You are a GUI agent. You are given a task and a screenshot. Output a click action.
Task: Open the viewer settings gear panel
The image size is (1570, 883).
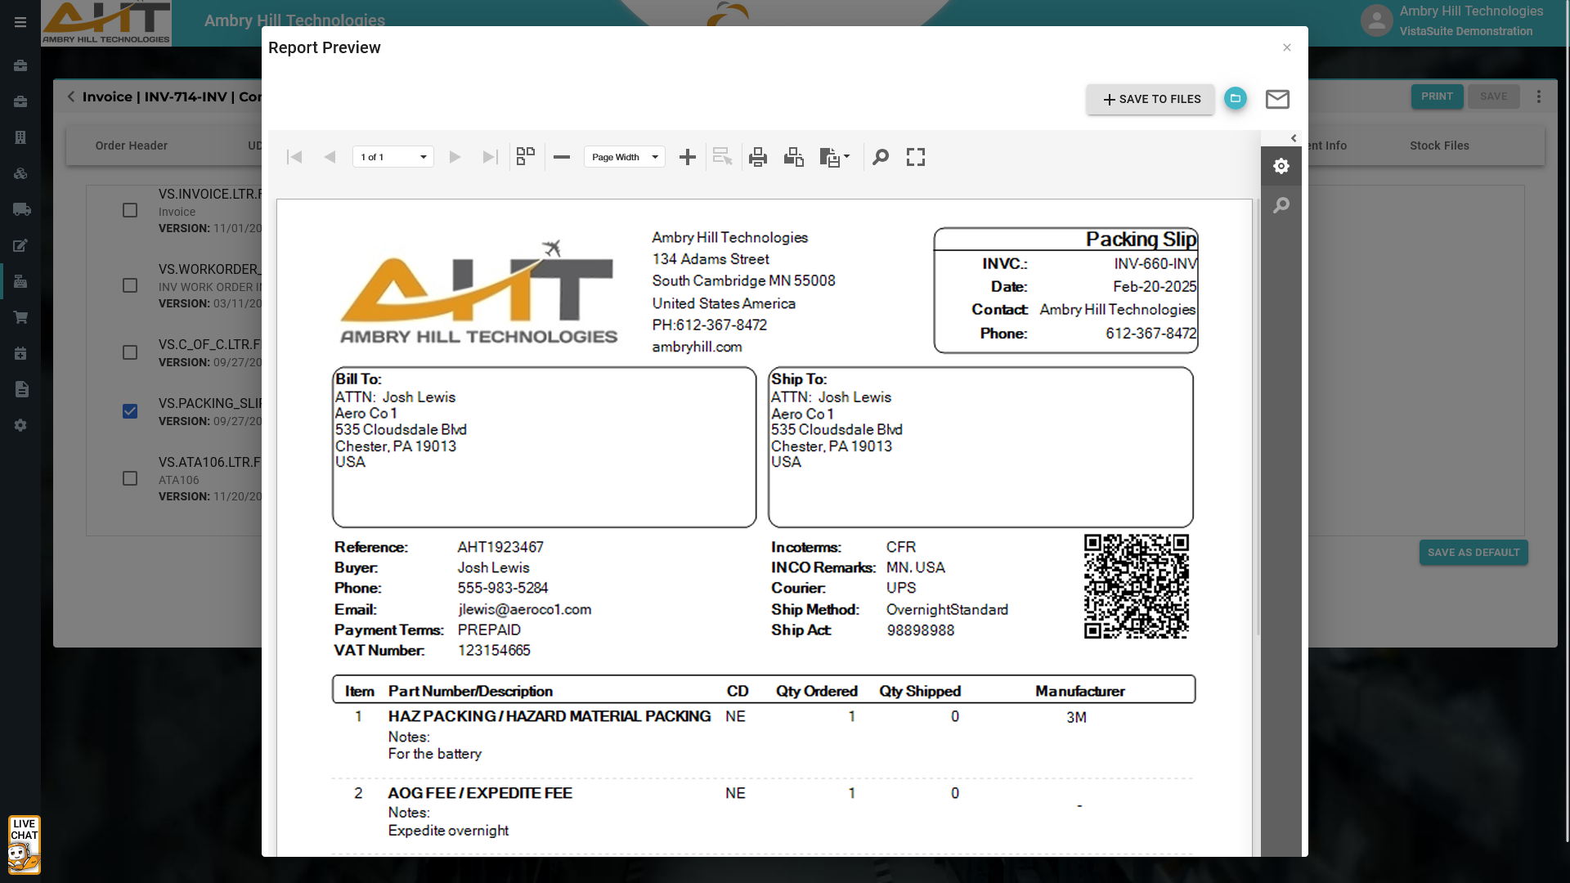(x=1281, y=167)
